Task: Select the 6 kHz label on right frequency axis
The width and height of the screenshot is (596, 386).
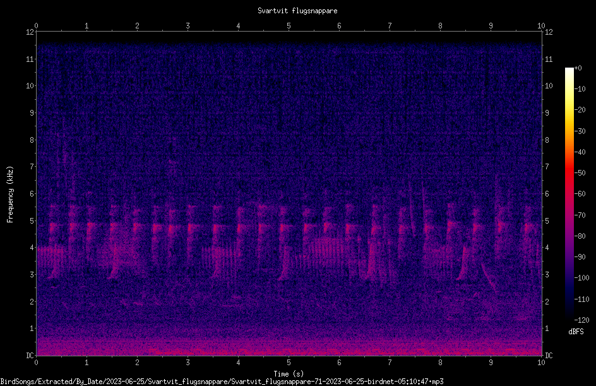Action: tap(547, 193)
